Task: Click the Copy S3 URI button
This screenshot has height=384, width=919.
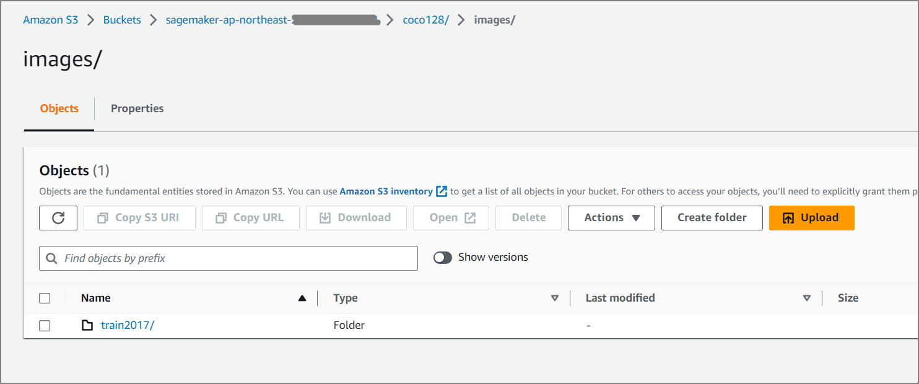Action: click(x=139, y=218)
